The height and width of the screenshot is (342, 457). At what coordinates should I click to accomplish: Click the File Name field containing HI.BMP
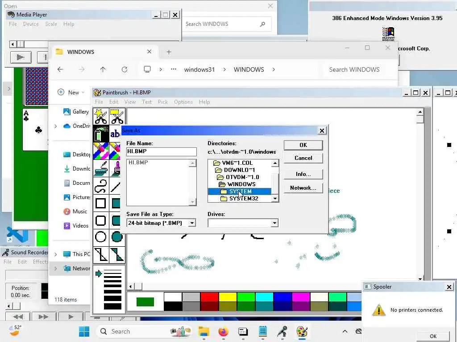coord(162,151)
